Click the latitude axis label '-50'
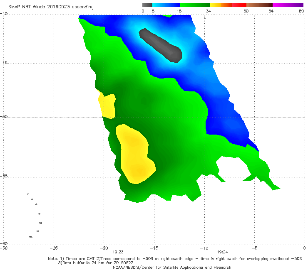The image size is (308, 270). tap(4, 116)
